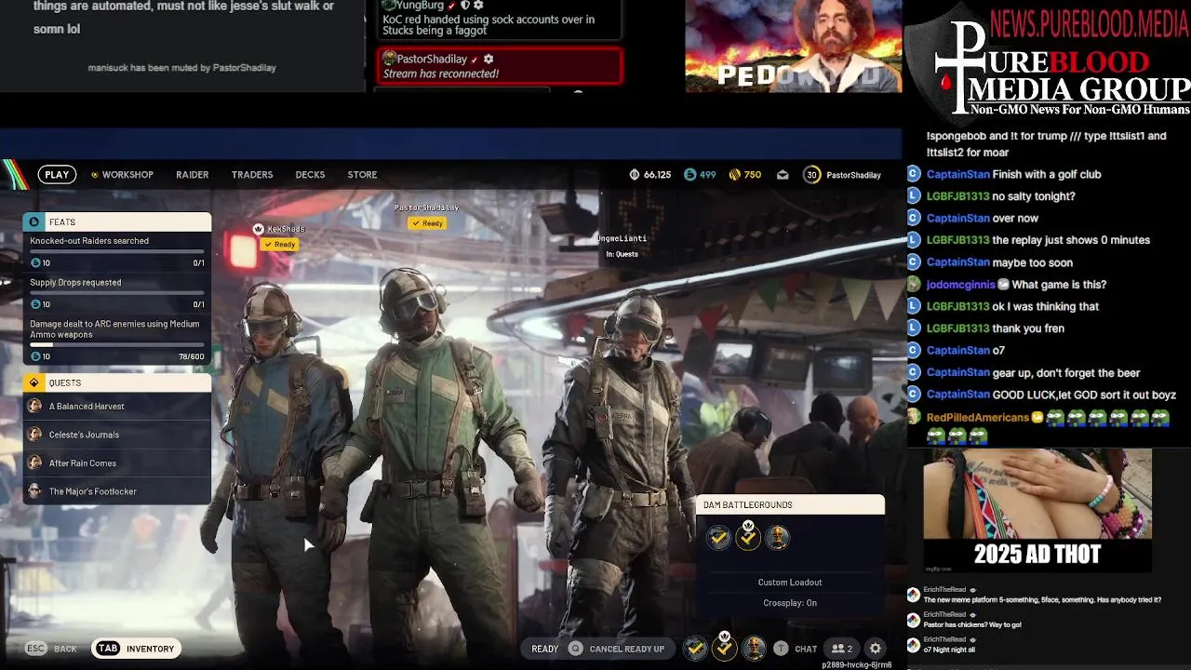
Task: Click the crown icon beside KekShads
Action: tap(258, 229)
